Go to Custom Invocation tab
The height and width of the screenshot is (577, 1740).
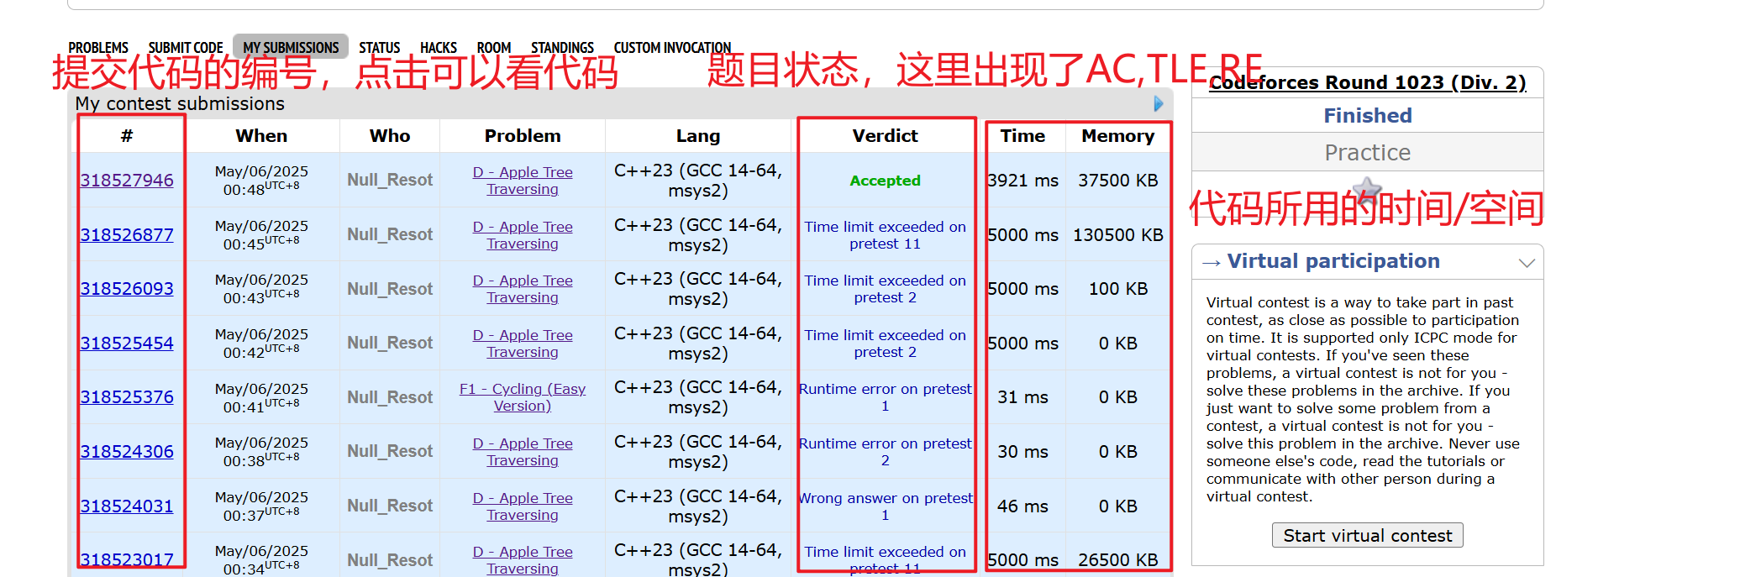click(x=672, y=48)
